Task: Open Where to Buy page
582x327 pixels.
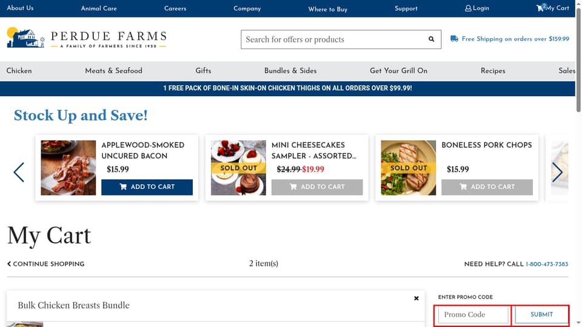Action: (328, 9)
